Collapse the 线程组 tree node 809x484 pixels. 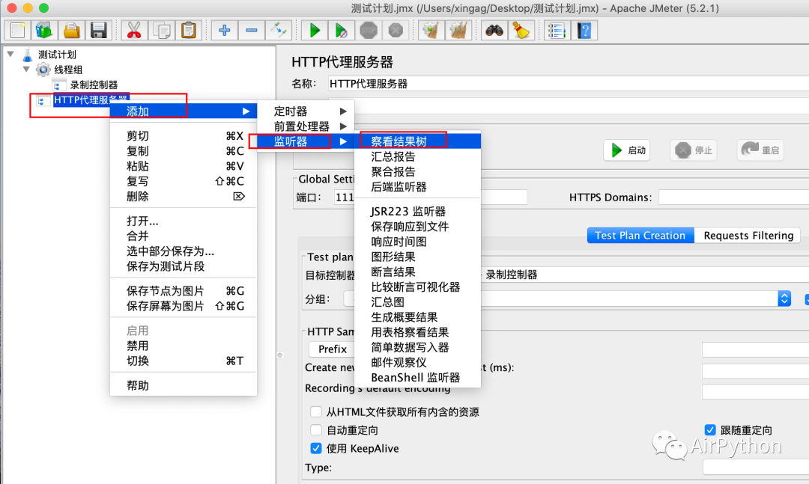26,69
